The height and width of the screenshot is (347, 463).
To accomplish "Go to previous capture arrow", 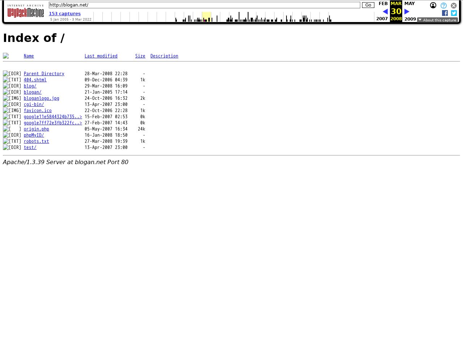I will click(385, 12).
